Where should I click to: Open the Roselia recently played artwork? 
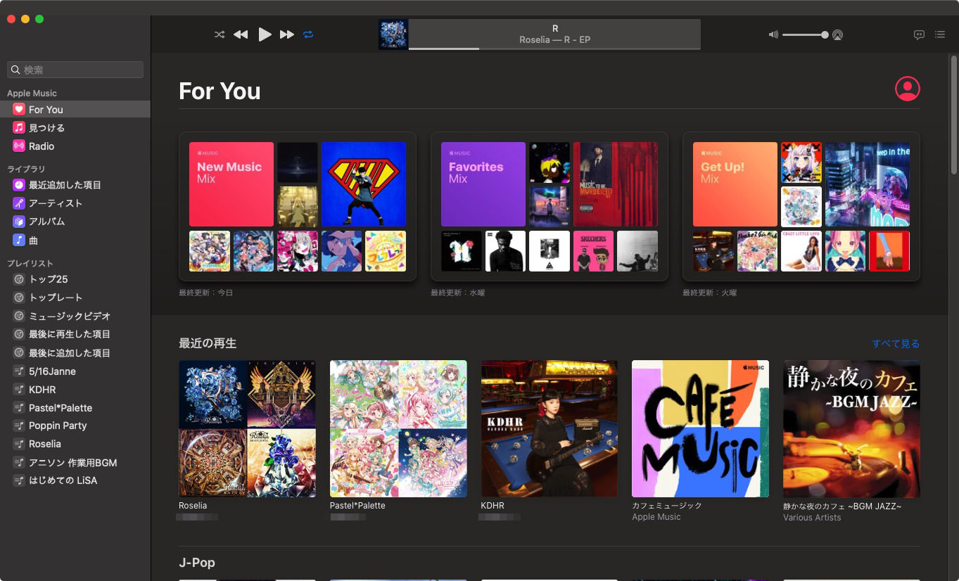point(247,429)
